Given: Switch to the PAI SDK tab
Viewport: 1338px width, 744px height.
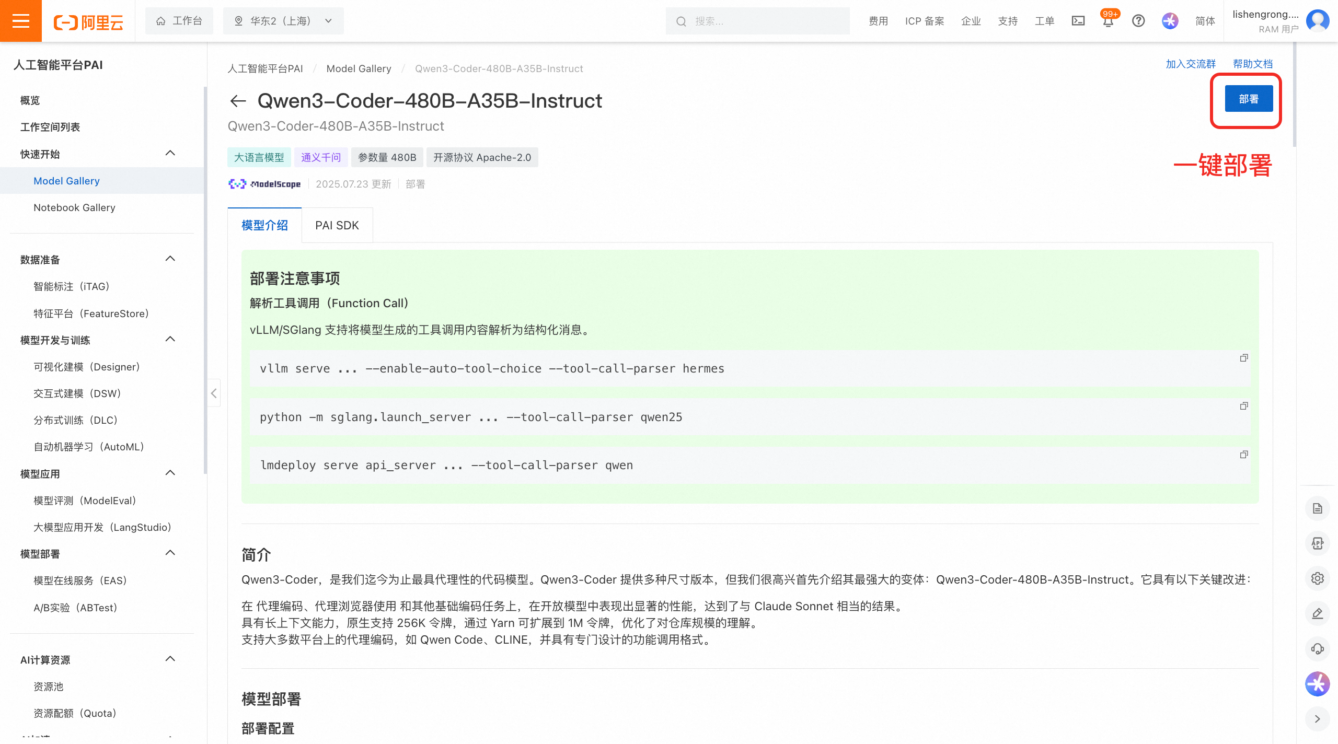Looking at the screenshot, I should pyautogui.click(x=337, y=225).
